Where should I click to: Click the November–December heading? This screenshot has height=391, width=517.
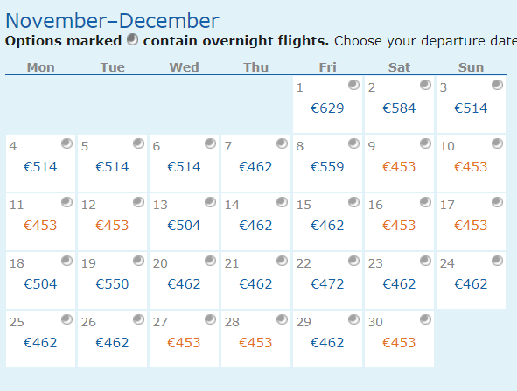point(113,21)
